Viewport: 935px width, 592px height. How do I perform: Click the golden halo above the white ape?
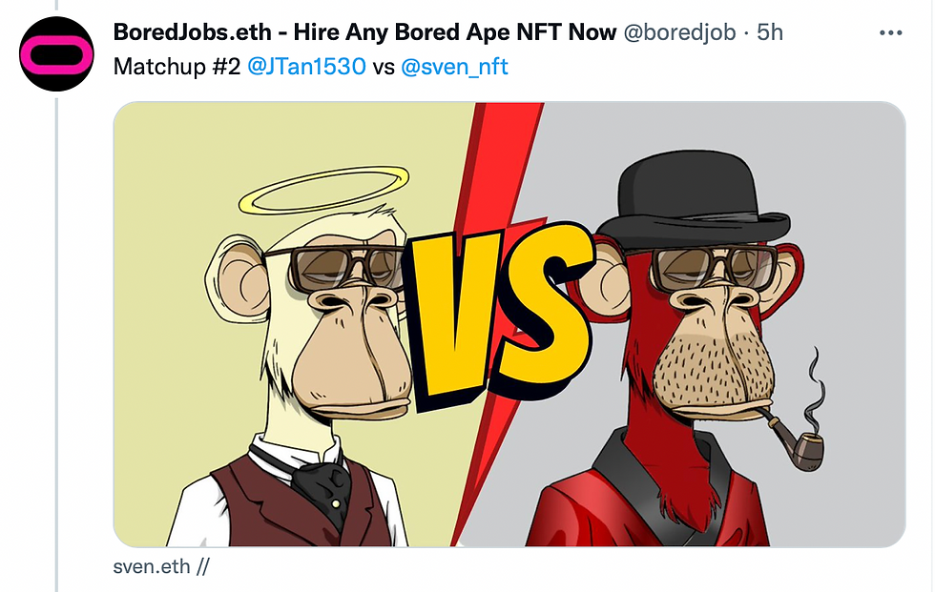click(x=323, y=190)
